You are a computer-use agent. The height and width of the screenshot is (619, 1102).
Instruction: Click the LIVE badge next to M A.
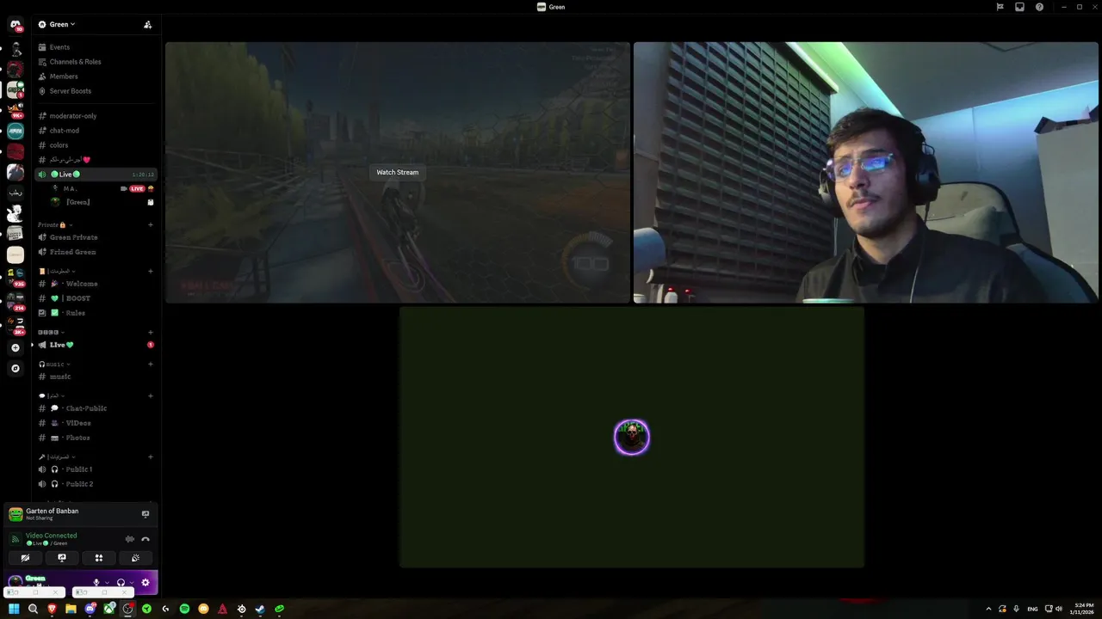(x=137, y=188)
